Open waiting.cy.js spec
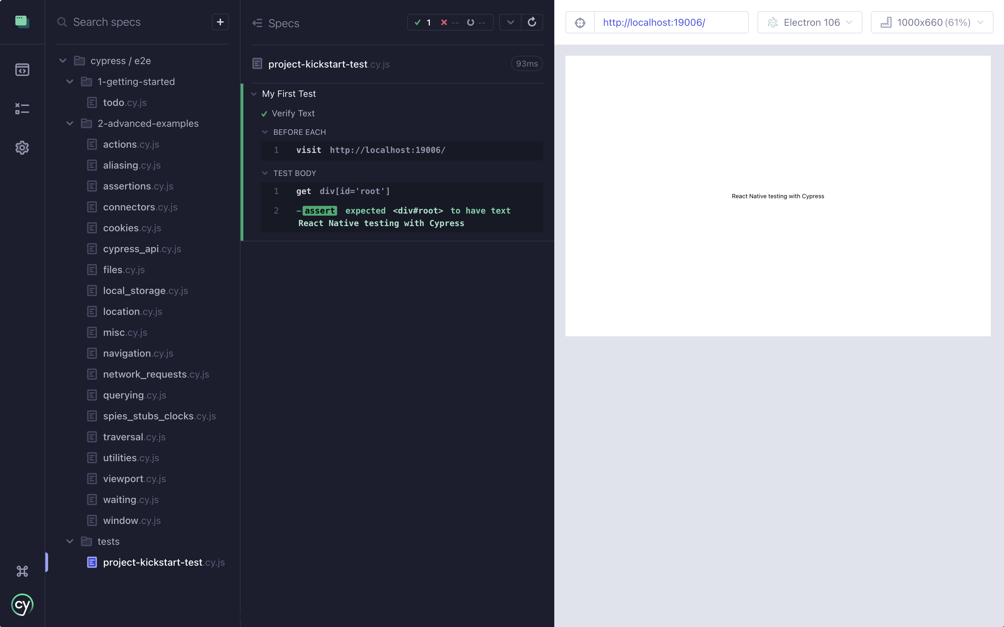 pyautogui.click(x=131, y=500)
